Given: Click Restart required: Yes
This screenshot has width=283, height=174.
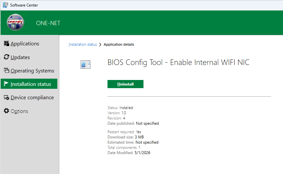Looking at the screenshot, I should 124,132.
